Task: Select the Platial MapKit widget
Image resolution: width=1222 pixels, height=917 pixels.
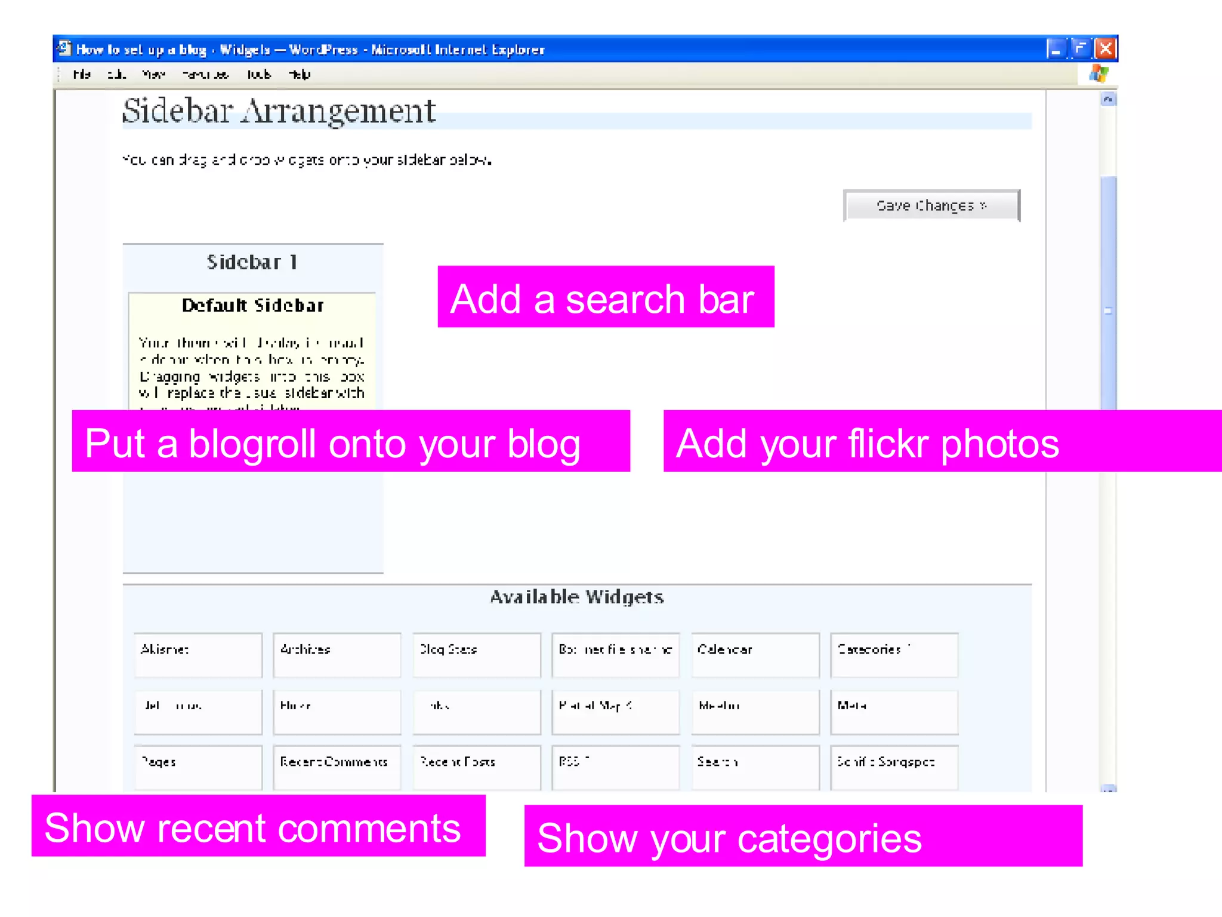Action: (616, 712)
